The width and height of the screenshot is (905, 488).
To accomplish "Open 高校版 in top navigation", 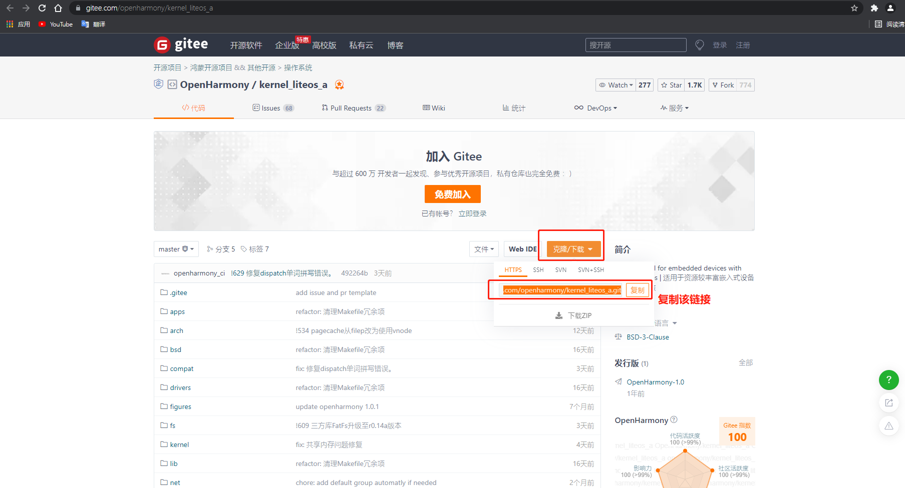I will [x=324, y=45].
